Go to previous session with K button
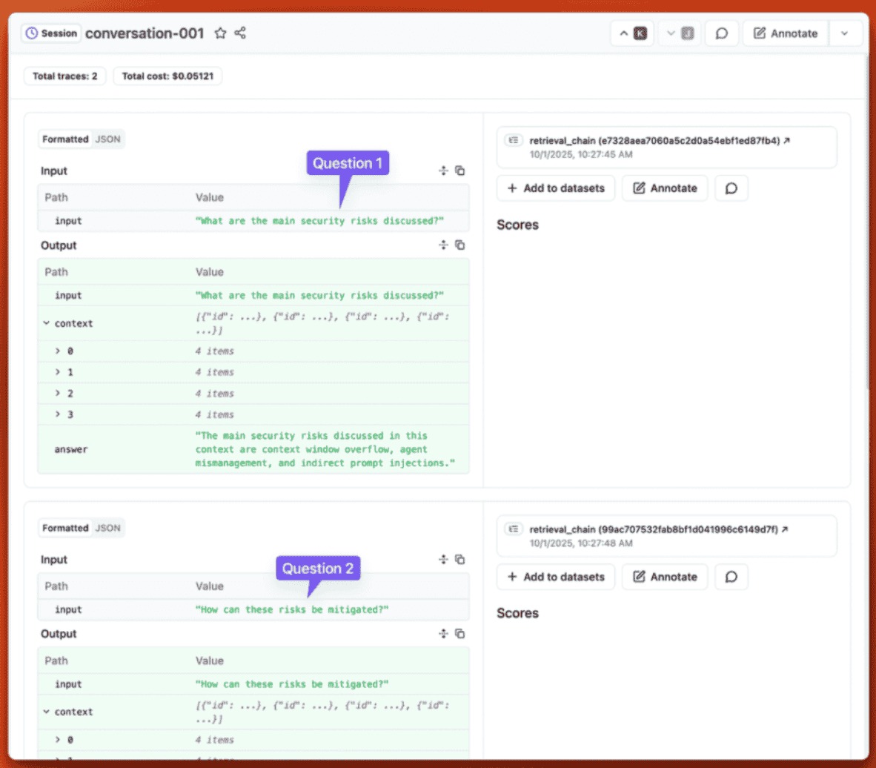 pyautogui.click(x=632, y=33)
